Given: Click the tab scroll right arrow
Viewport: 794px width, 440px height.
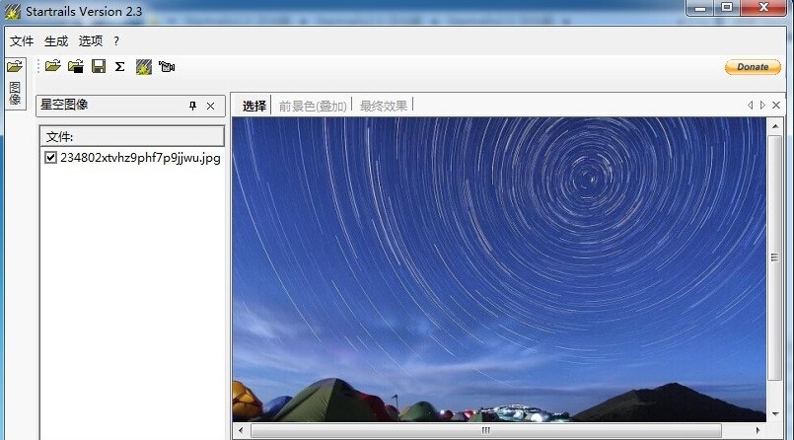Looking at the screenshot, I should pyautogui.click(x=762, y=105).
